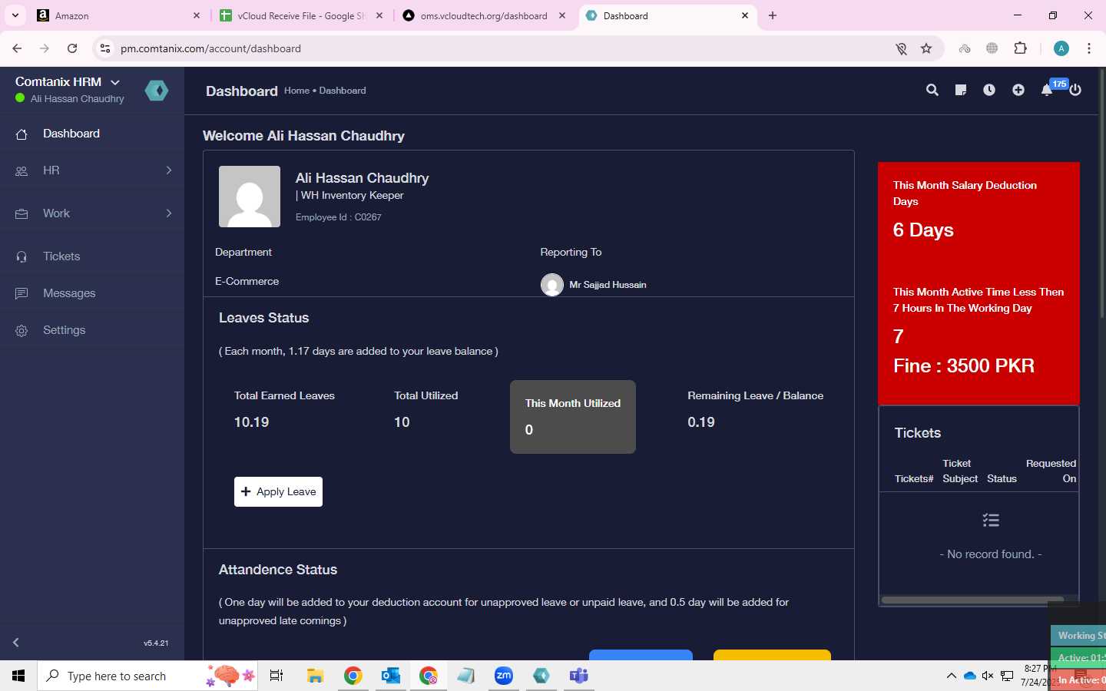Screen dimensions: 1106x691
Task: Click the Settings gear icon in sidebar
Action: point(22,331)
